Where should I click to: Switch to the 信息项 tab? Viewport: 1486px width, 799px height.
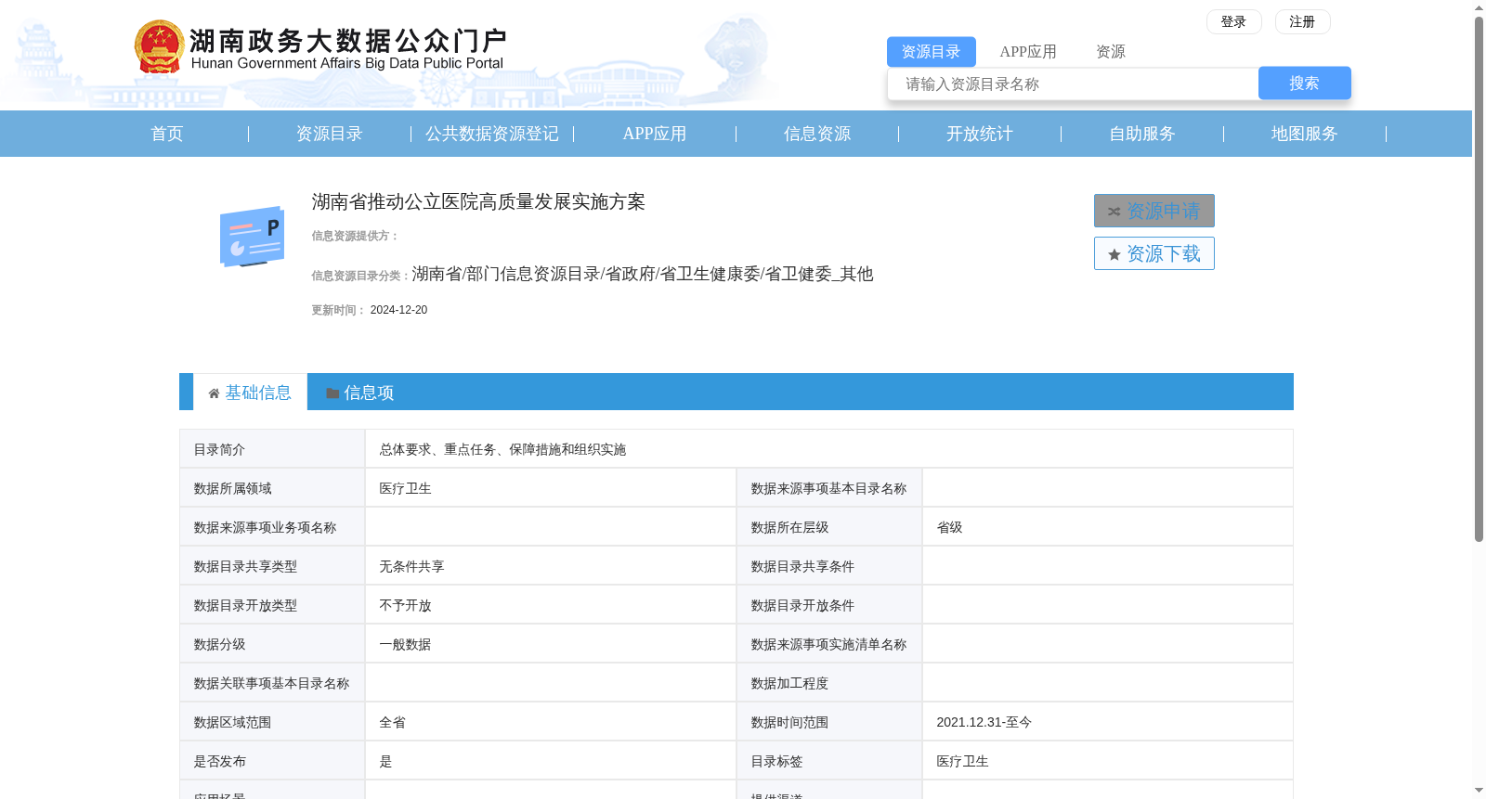[360, 393]
